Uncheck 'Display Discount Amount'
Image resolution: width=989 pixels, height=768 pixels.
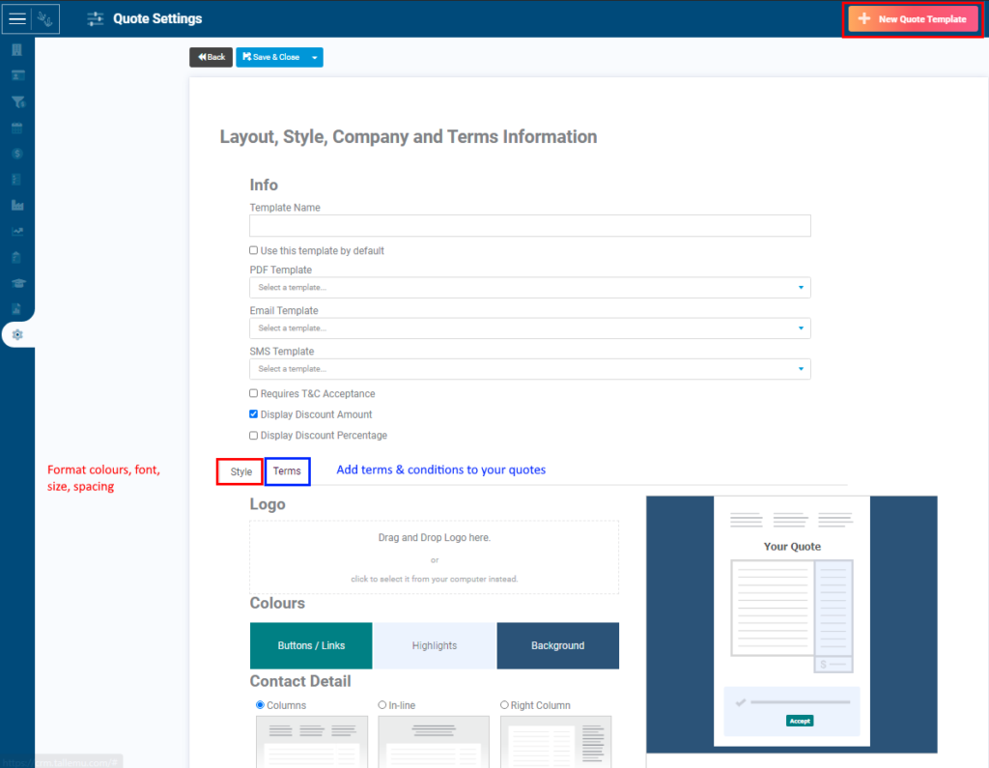[253, 413]
